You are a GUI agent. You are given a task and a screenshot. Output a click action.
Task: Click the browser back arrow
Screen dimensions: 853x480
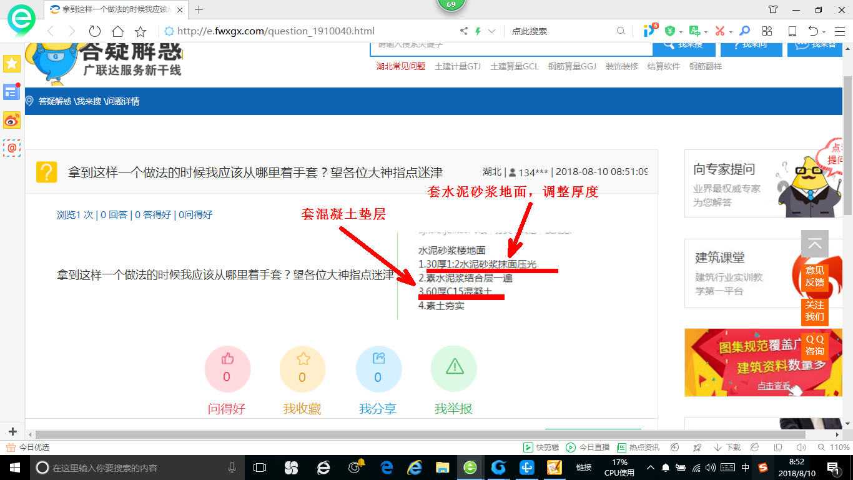[51, 31]
